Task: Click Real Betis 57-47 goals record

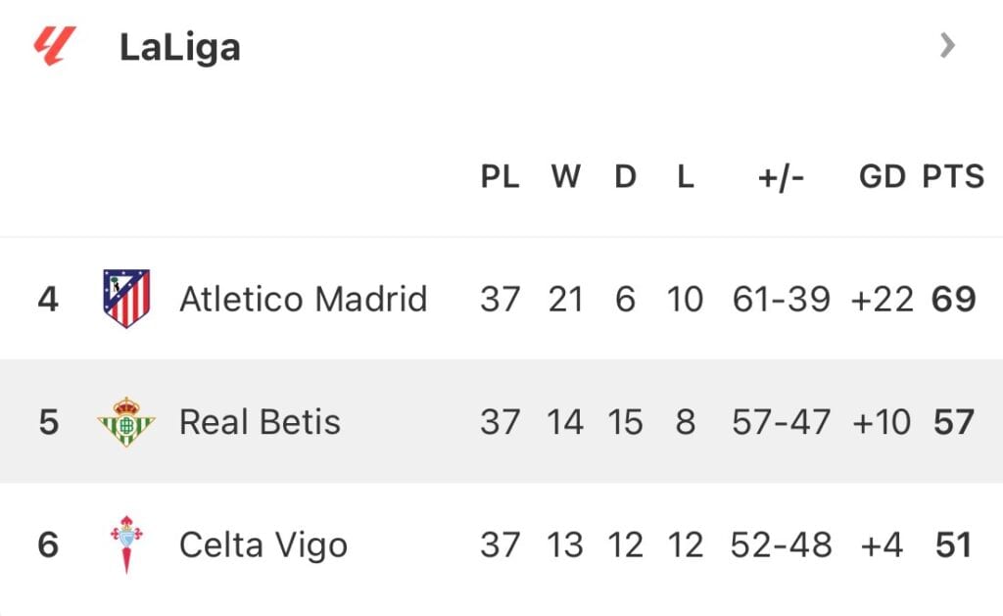Action: click(x=781, y=422)
